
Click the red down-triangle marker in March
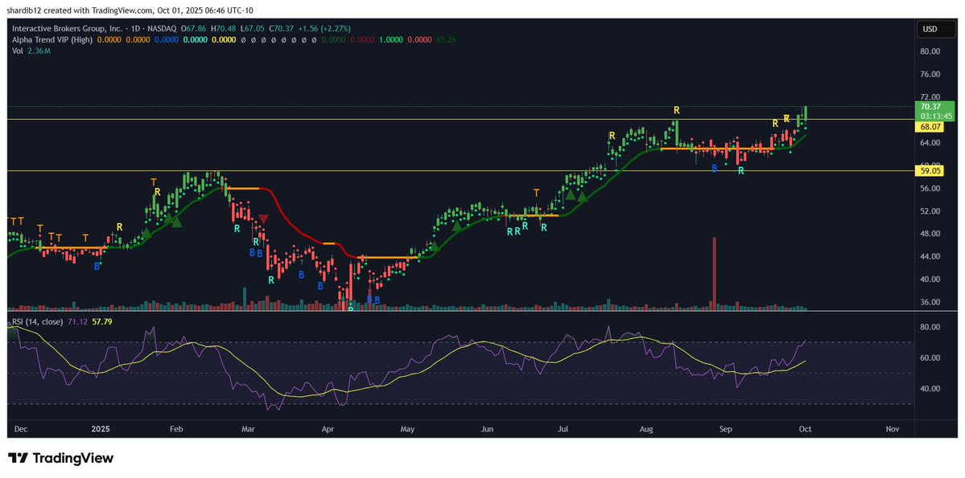263,219
